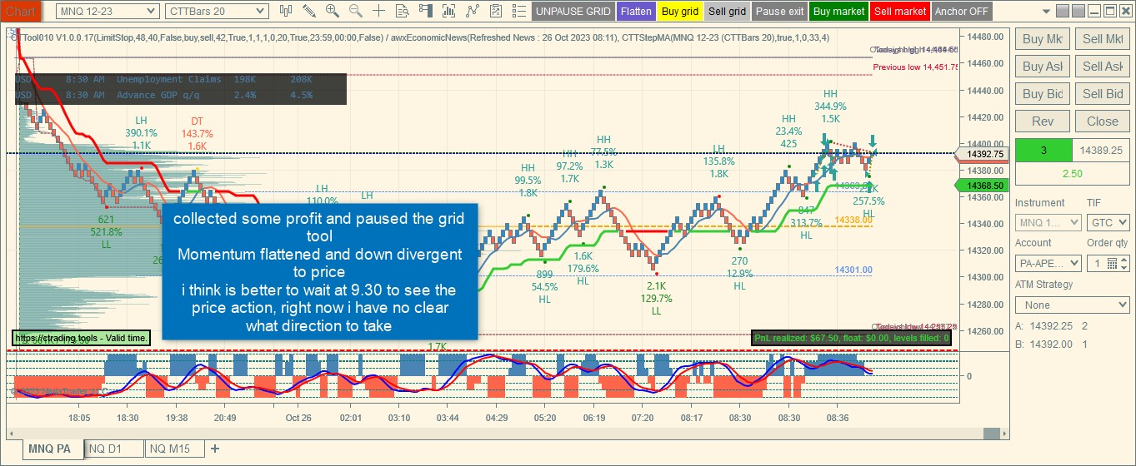Click the Buy Mkt button
This screenshot has height=466, width=1136.
tap(1043, 39)
